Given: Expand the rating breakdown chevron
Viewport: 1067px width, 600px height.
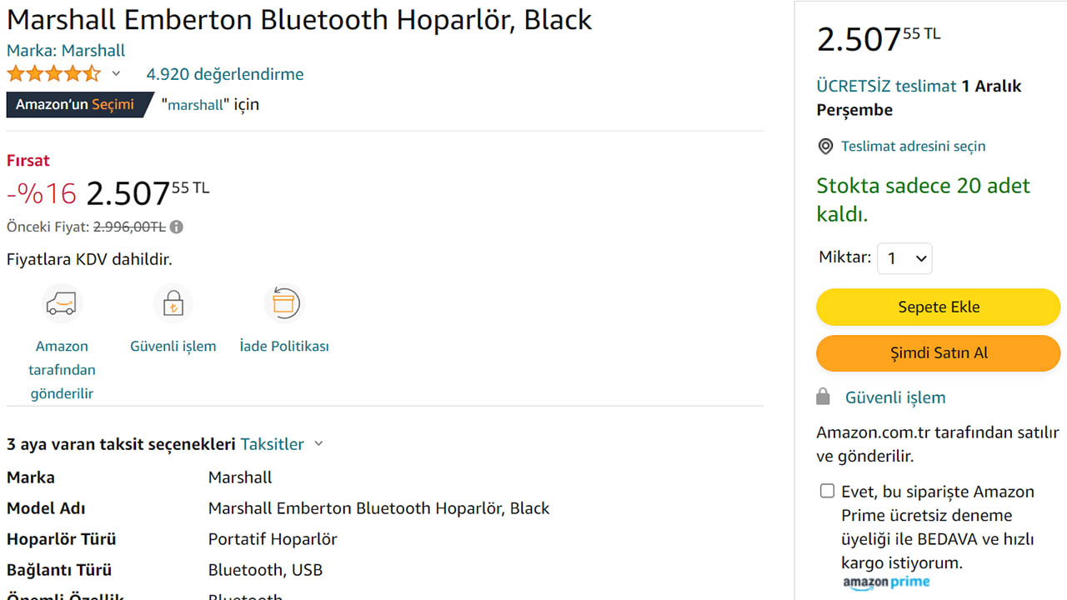Looking at the screenshot, I should coord(116,74).
